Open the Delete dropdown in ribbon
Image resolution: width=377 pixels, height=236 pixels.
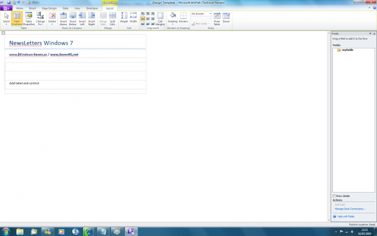click(52, 18)
